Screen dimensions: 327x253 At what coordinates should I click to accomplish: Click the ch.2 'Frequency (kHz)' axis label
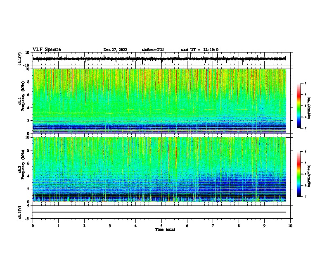(23, 165)
